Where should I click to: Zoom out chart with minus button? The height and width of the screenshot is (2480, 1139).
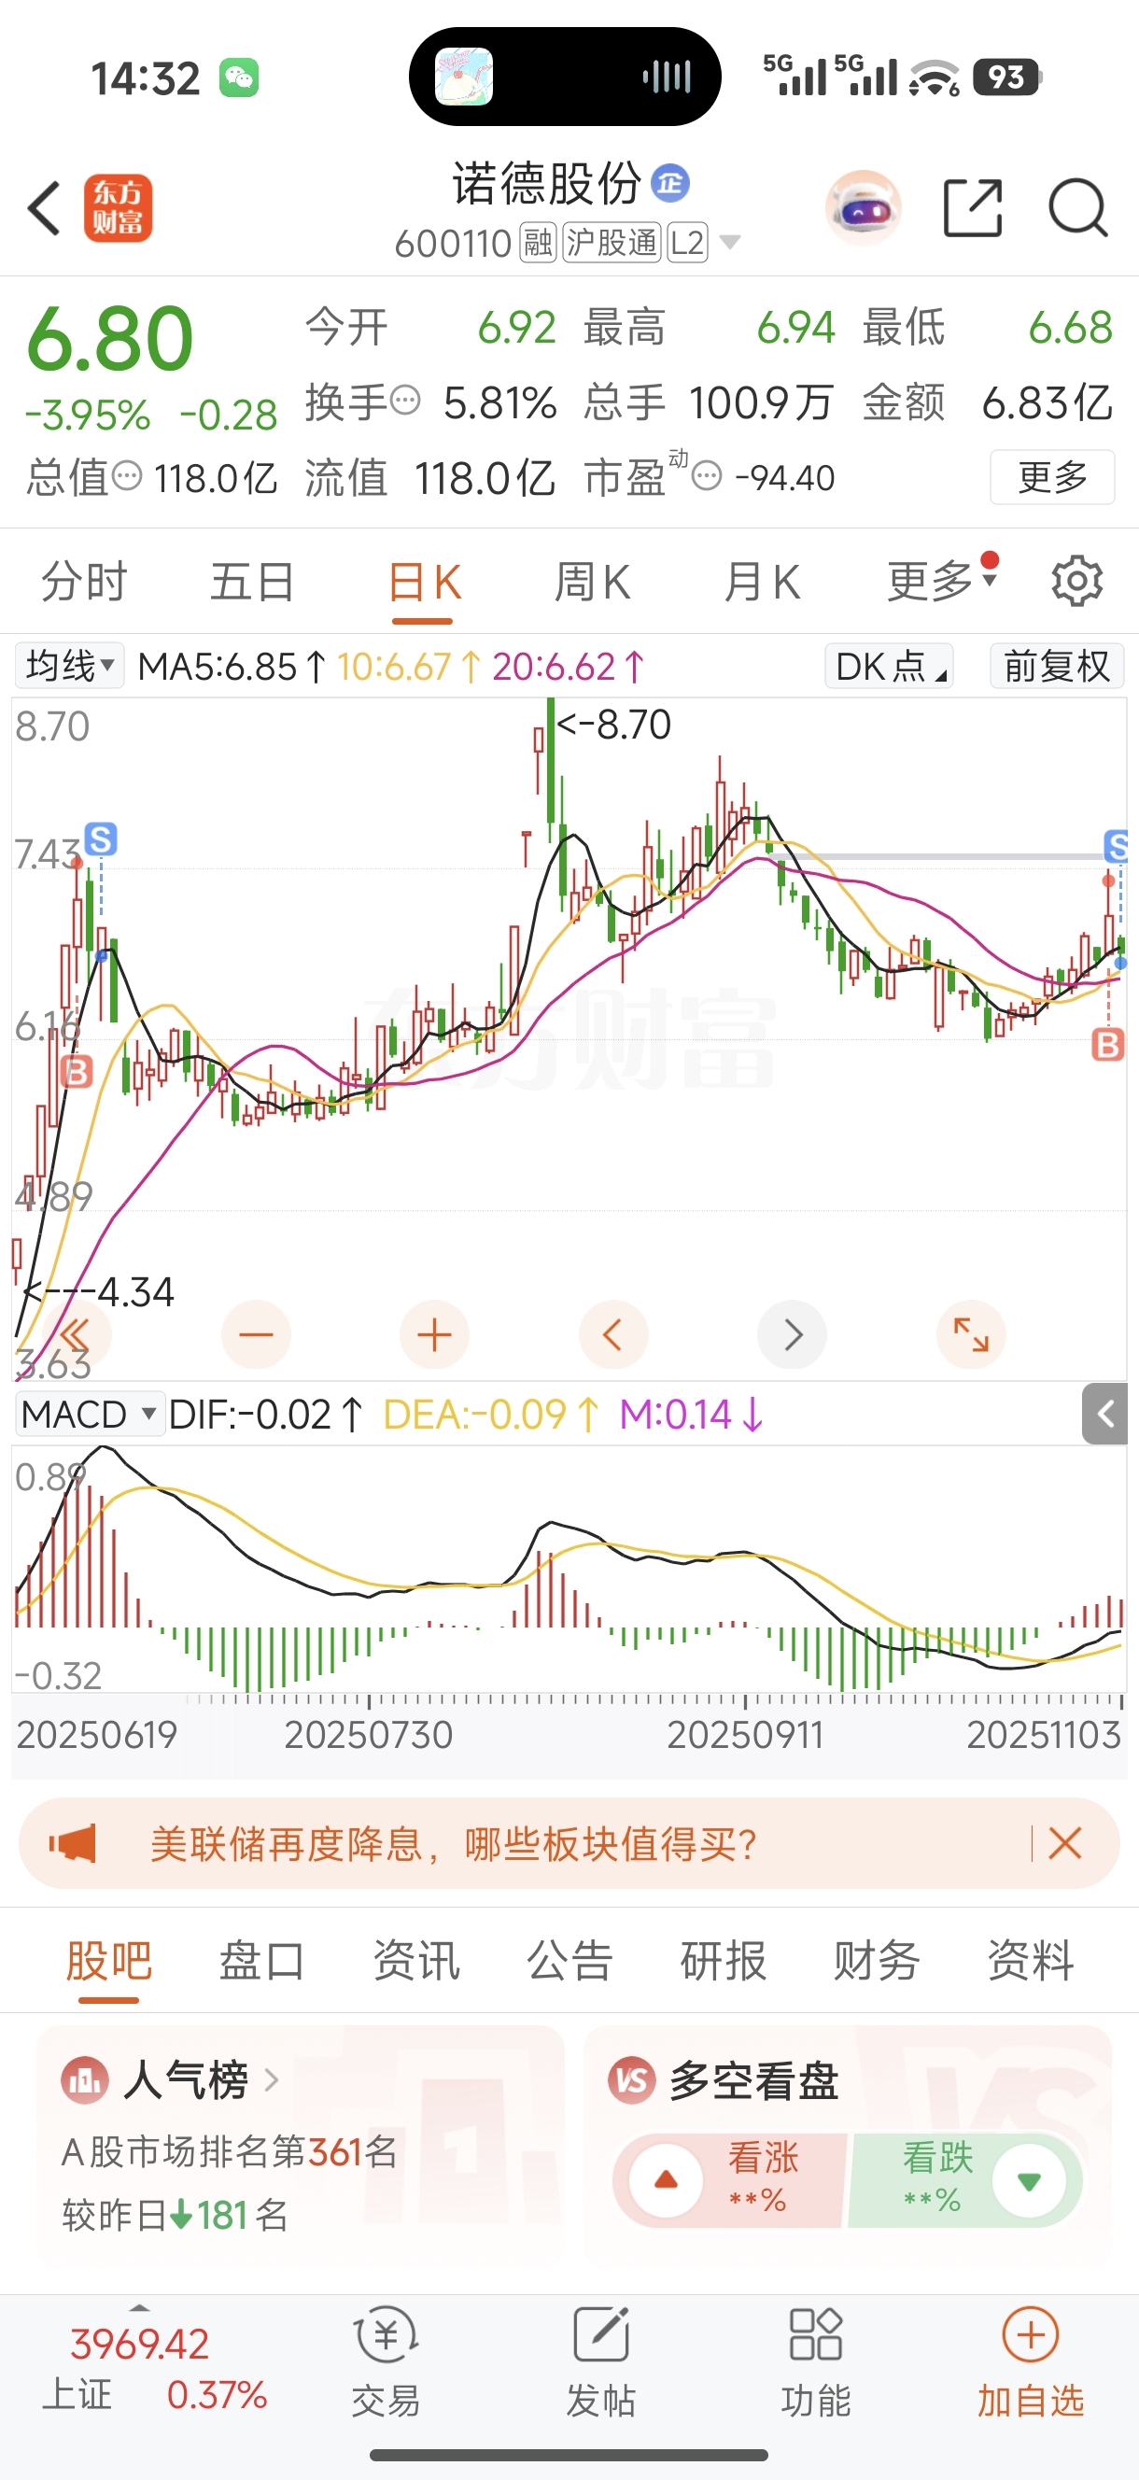pyautogui.click(x=256, y=1334)
